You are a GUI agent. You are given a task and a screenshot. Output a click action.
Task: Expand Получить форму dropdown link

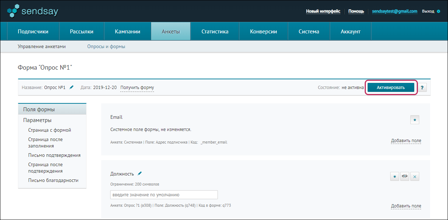137,88
